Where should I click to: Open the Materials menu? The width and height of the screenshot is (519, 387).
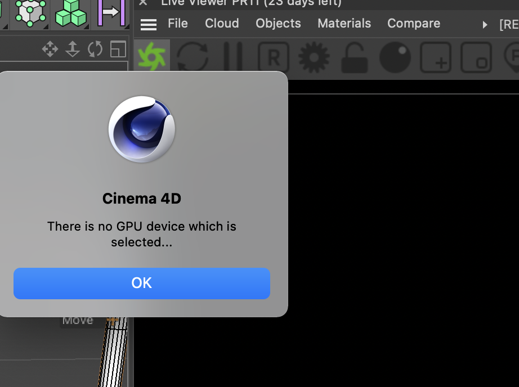tap(344, 24)
